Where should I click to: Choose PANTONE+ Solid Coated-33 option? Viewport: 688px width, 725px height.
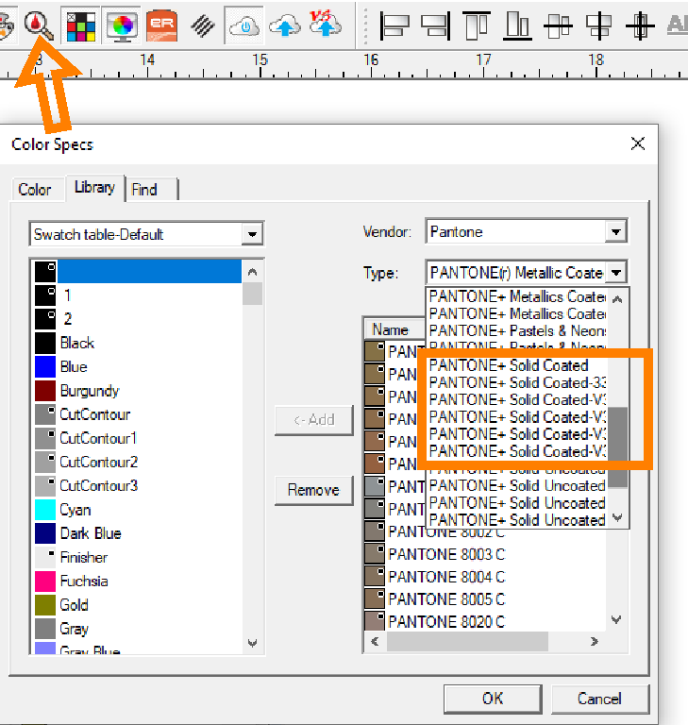pyautogui.click(x=517, y=382)
